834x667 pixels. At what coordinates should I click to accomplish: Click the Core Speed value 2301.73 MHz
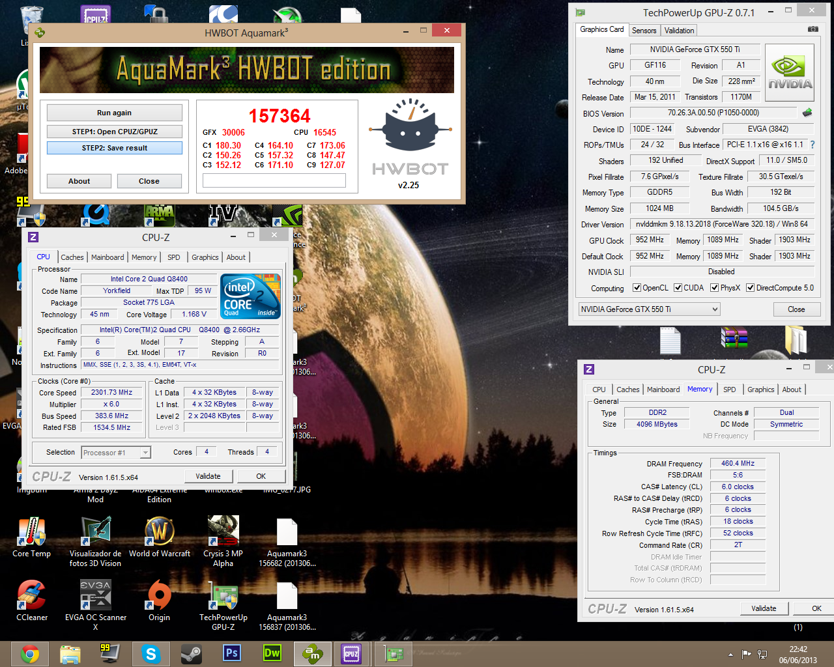[112, 393]
